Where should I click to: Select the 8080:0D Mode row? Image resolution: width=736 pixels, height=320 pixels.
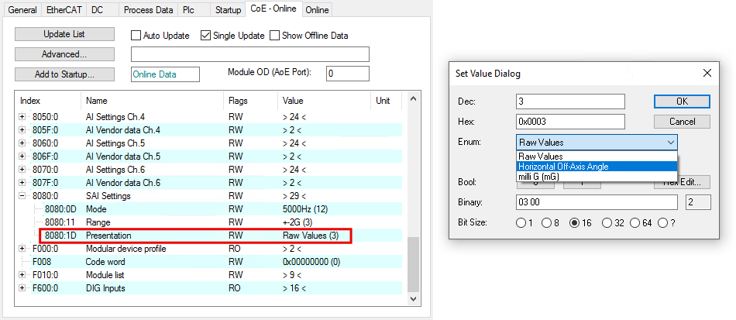(x=209, y=208)
